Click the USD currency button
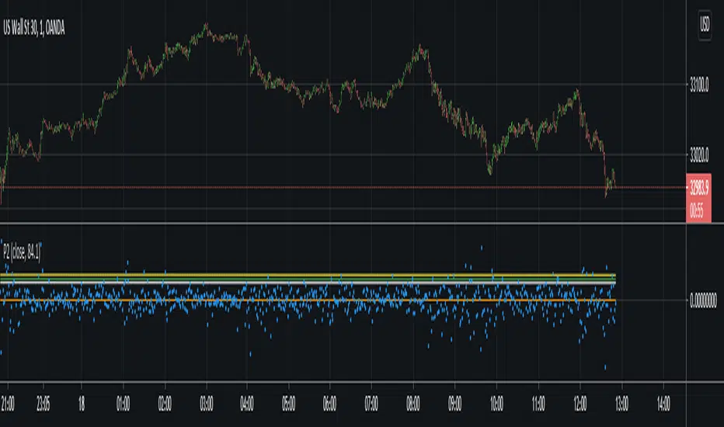 click(704, 24)
